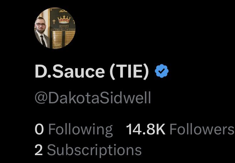Screen dimensions: 235x163
Task: Click the (TIE) part of the name
Action: (x=129, y=71)
